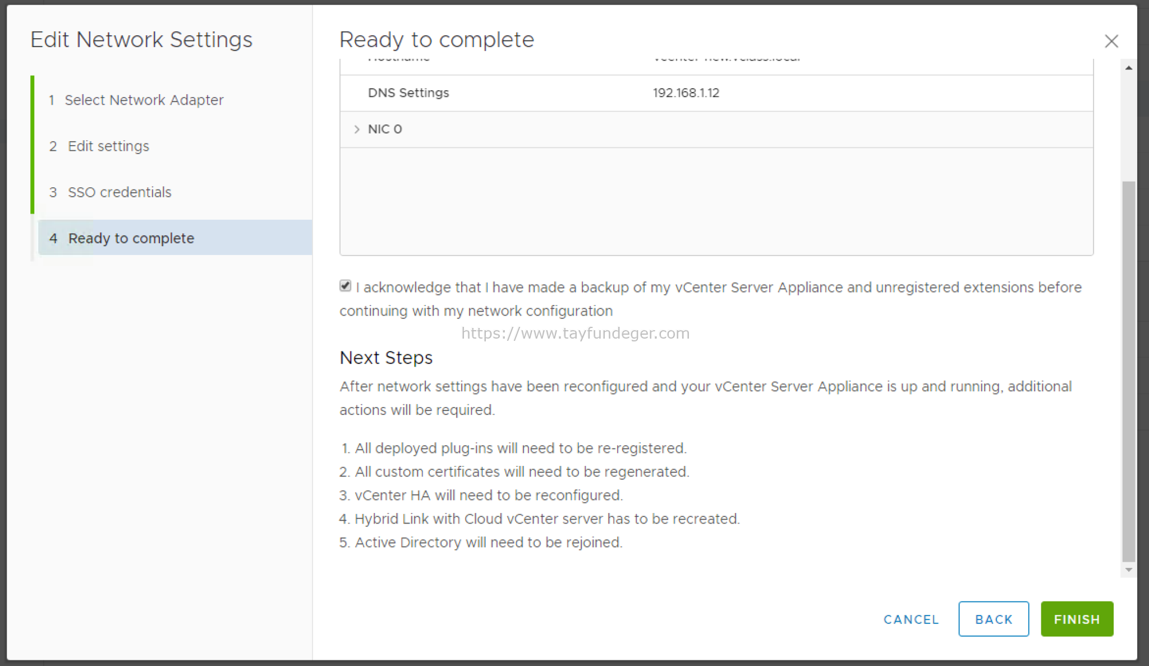Click the scrollbar down arrow
The width and height of the screenshot is (1149, 666).
1129,570
